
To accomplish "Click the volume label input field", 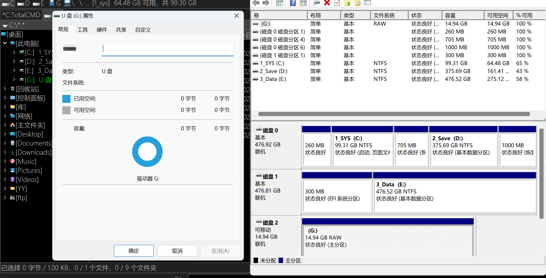I will click(168, 50).
